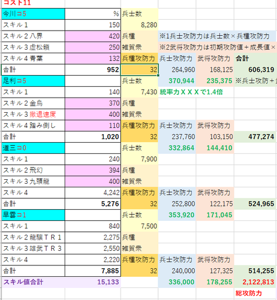Screen dimensions: 277x300
Task: Click スキル２飛幻 label cell
Action: click(33, 171)
